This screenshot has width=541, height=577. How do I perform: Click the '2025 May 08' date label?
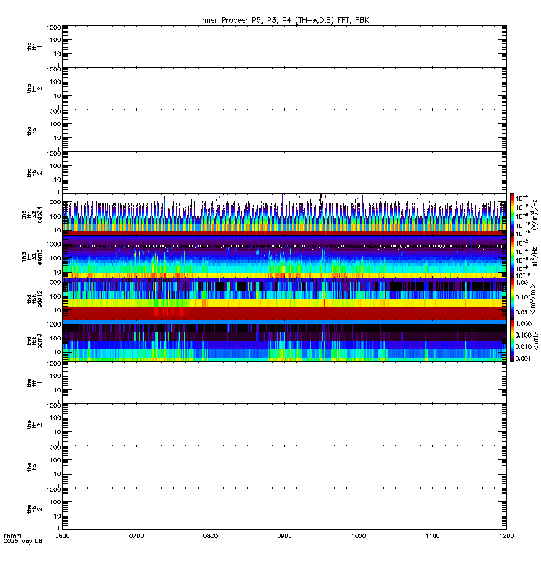click(x=23, y=542)
